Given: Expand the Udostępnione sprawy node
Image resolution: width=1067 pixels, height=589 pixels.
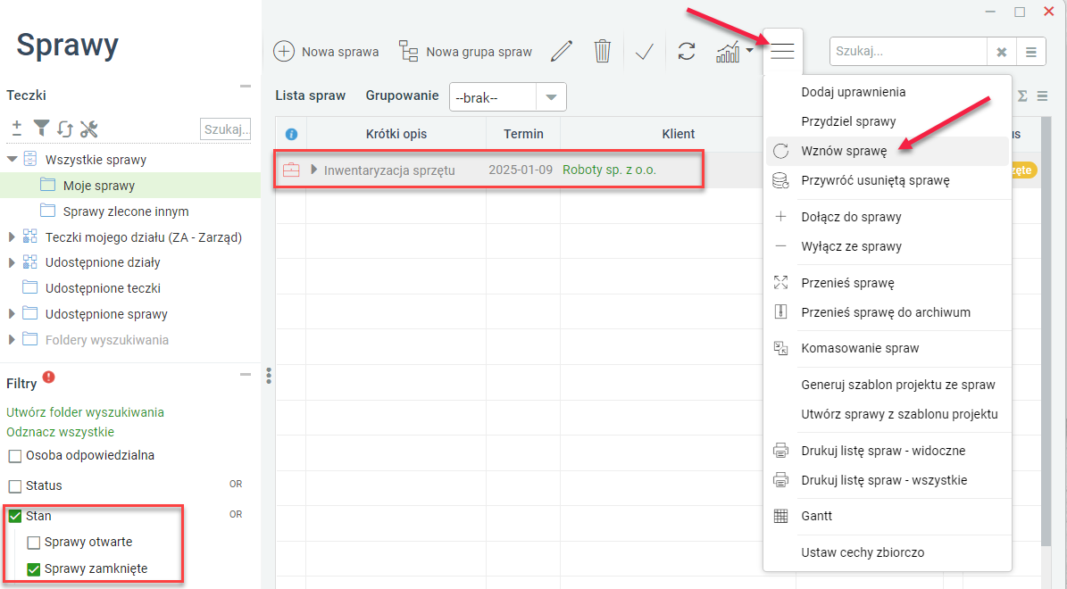Looking at the screenshot, I should pyautogui.click(x=12, y=313).
